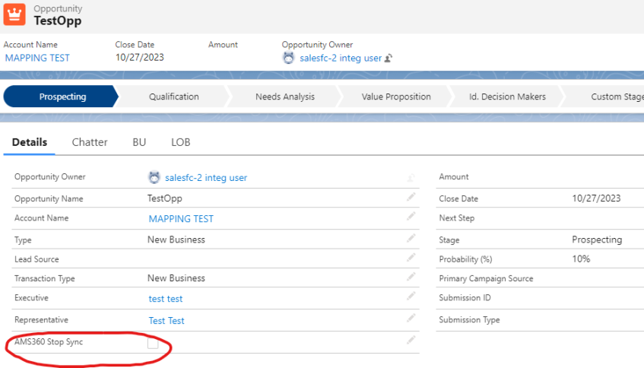The height and width of the screenshot is (368, 644).
Task: Open the LOB tab
Action: tap(180, 142)
